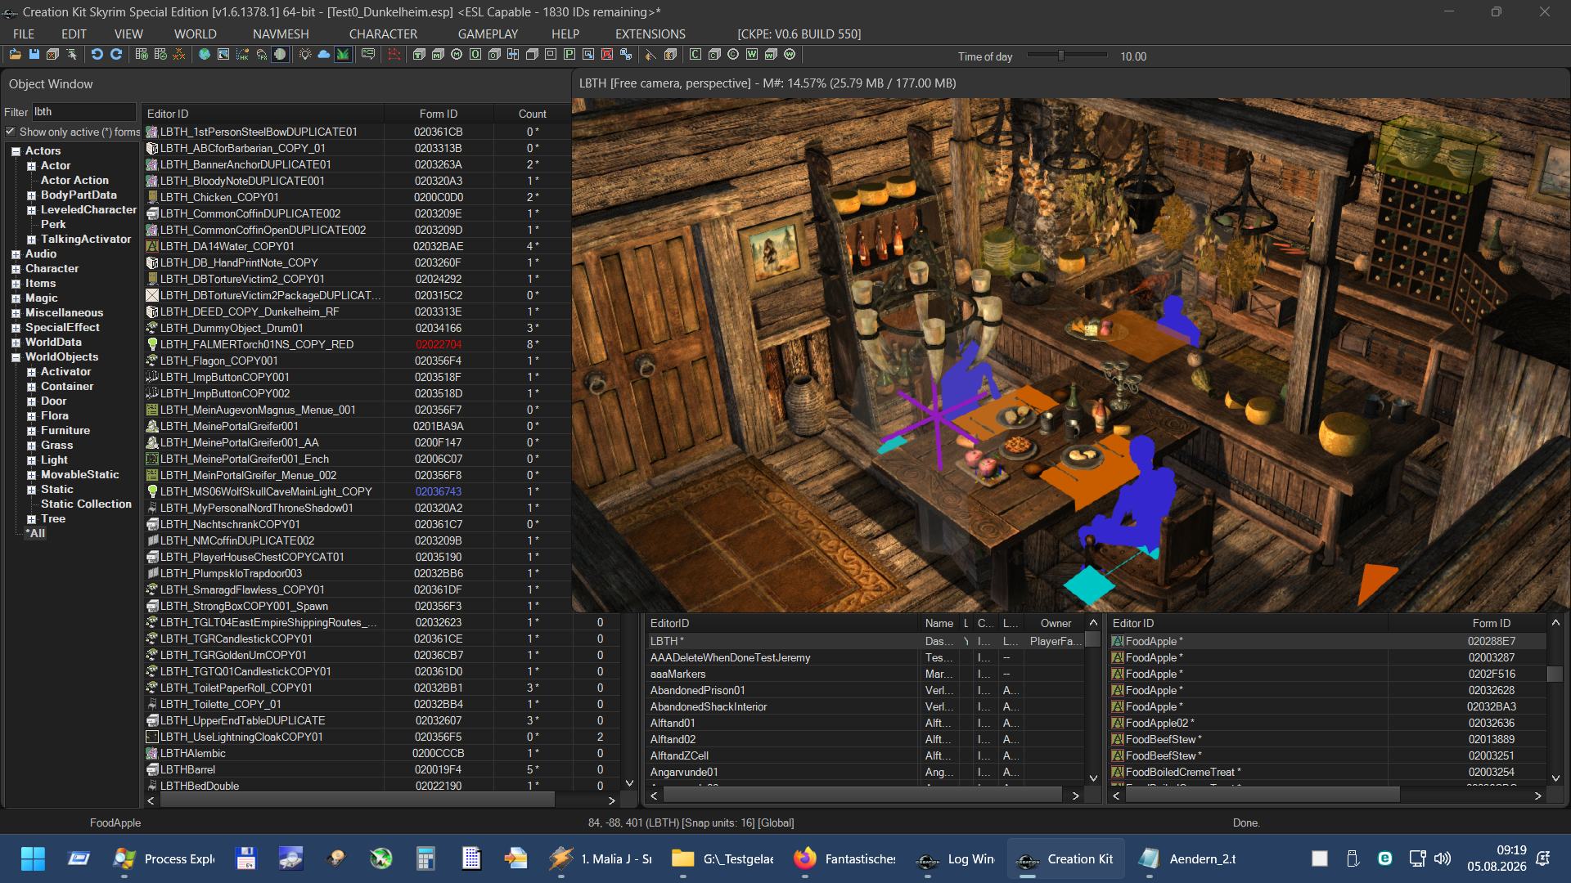Viewport: 1571px width, 883px height.
Task: Click the red scattered X markers toolbar icon
Action: click(x=179, y=55)
